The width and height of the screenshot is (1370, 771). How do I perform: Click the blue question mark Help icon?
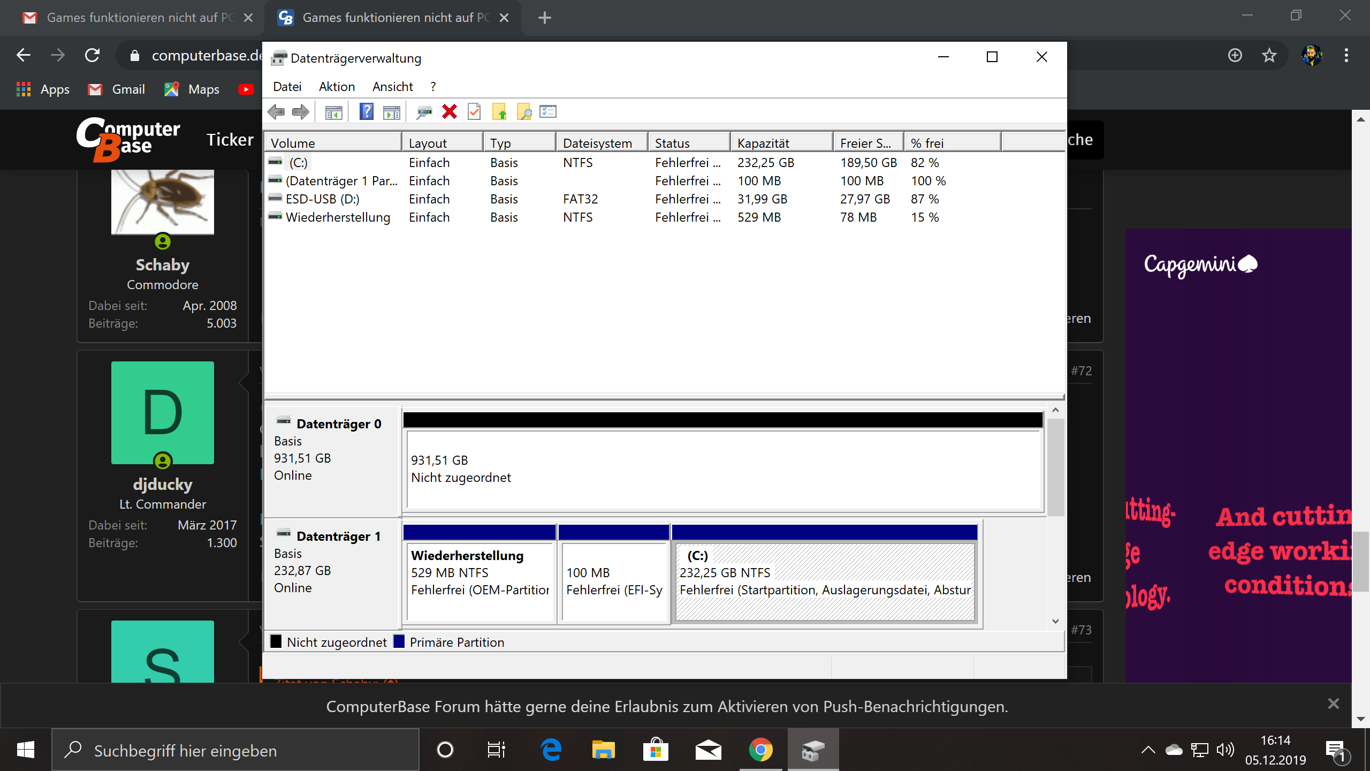(x=366, y=112)
